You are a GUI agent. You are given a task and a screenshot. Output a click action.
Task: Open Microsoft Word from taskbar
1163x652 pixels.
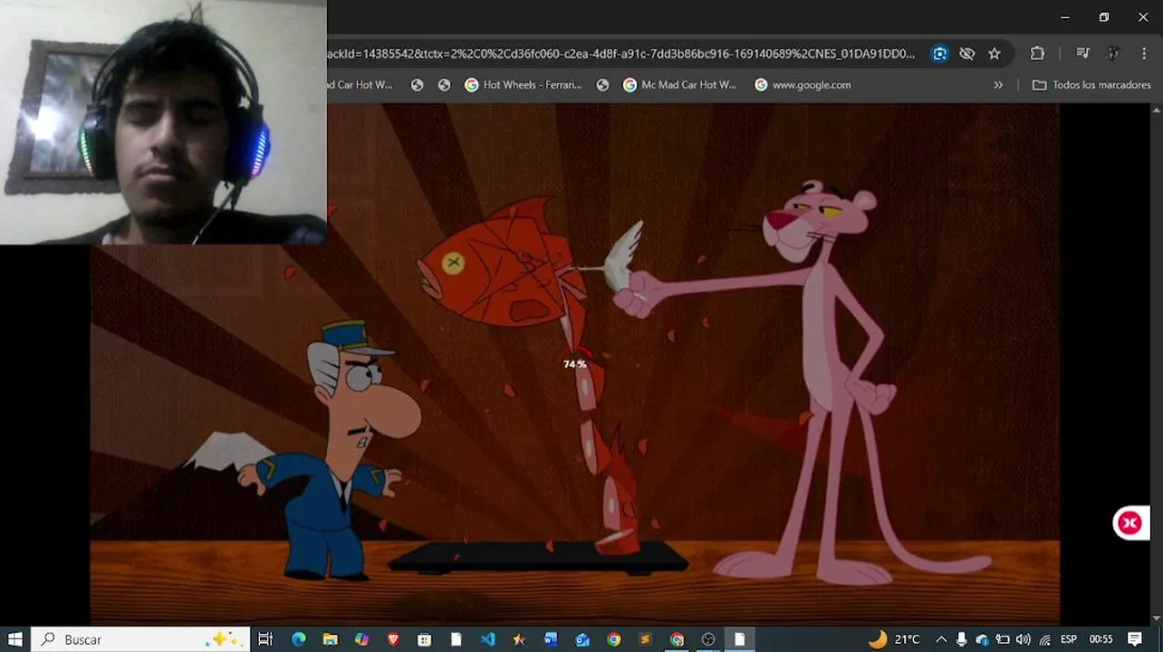coord(551,639)
